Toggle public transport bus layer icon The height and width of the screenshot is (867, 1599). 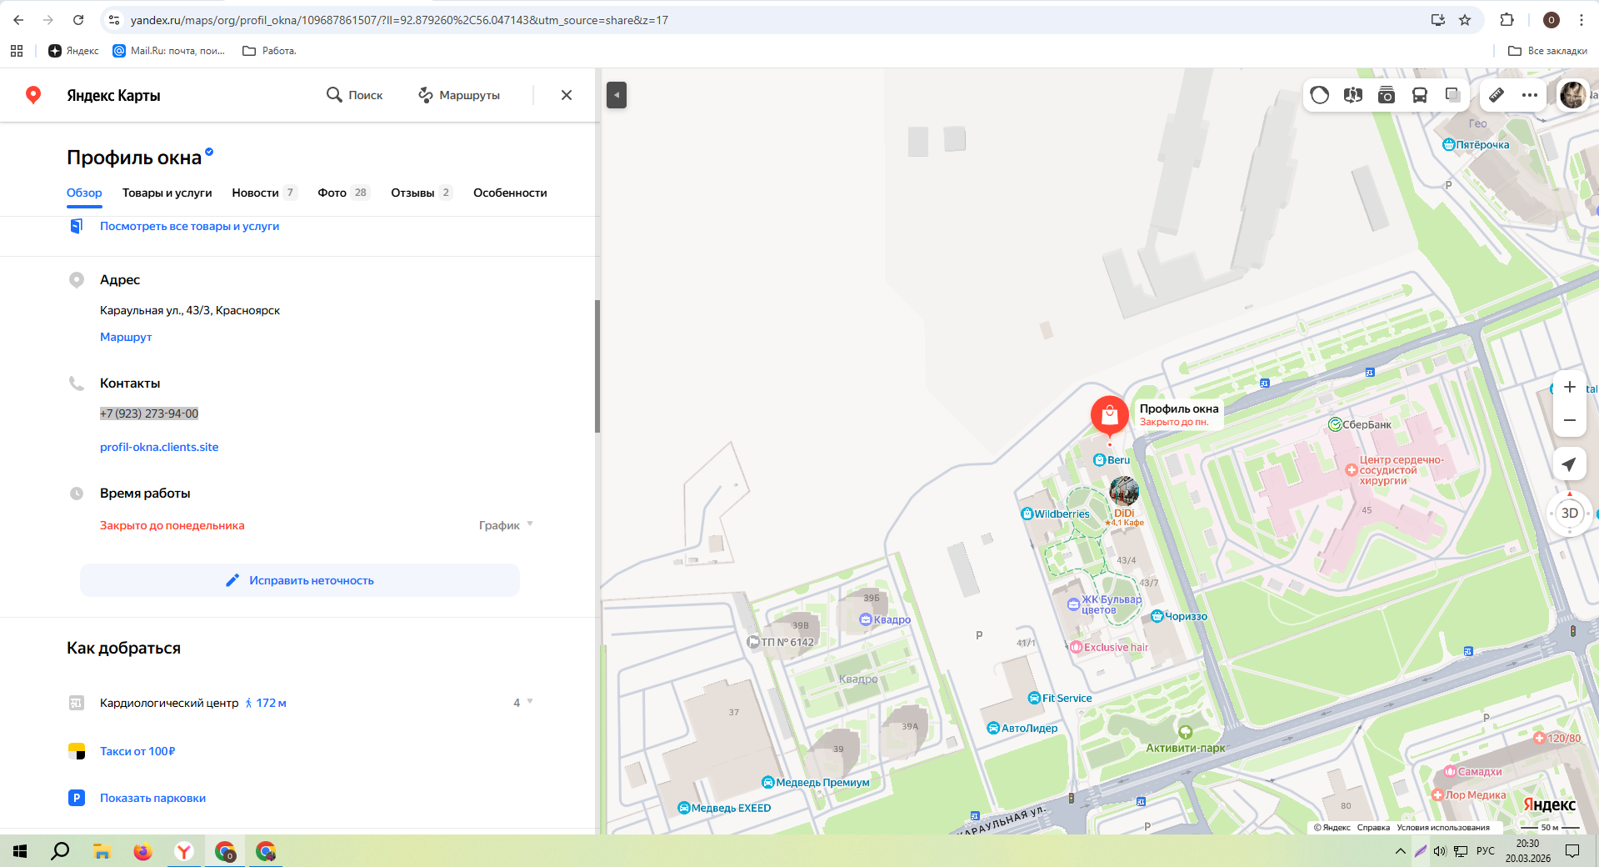[x=1420, y=95]
